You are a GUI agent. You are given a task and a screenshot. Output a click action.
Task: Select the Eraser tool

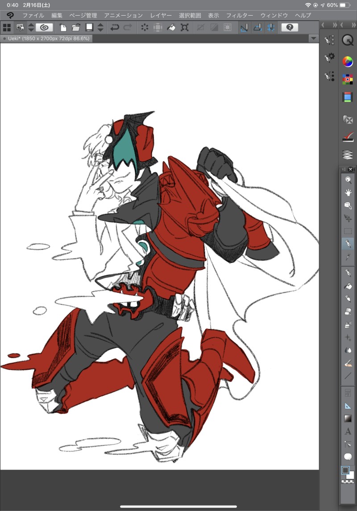coord(348,312)
